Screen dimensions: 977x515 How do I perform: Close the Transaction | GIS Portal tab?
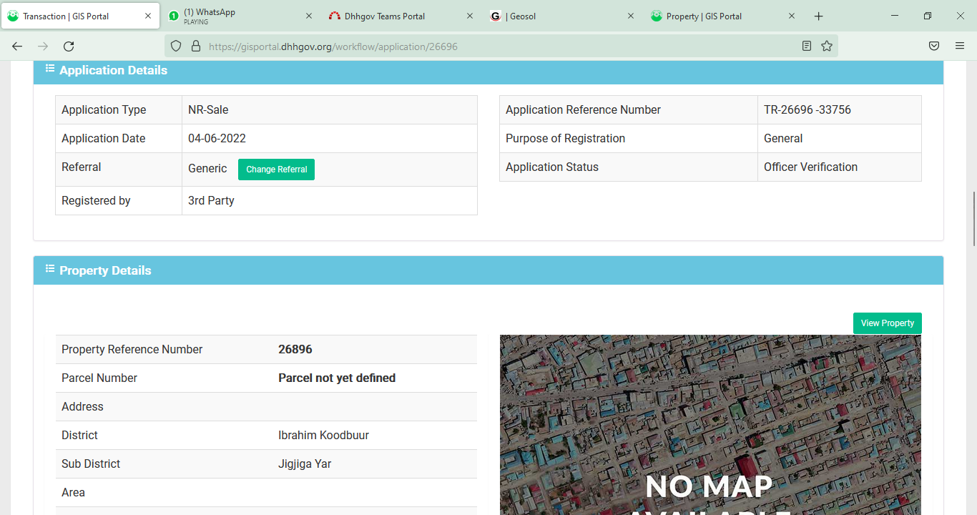click(148, 16)
